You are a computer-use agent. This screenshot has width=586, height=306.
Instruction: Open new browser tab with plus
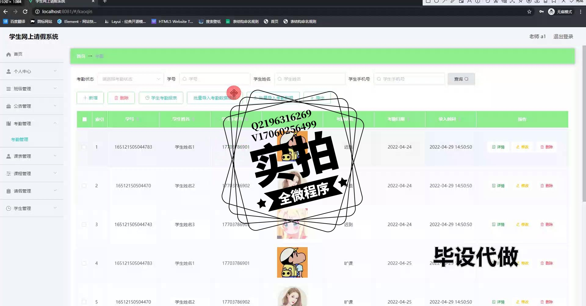coord(105,2)
